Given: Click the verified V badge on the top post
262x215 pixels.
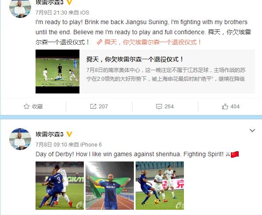Looking at the screenshot, I should (69, 2).
